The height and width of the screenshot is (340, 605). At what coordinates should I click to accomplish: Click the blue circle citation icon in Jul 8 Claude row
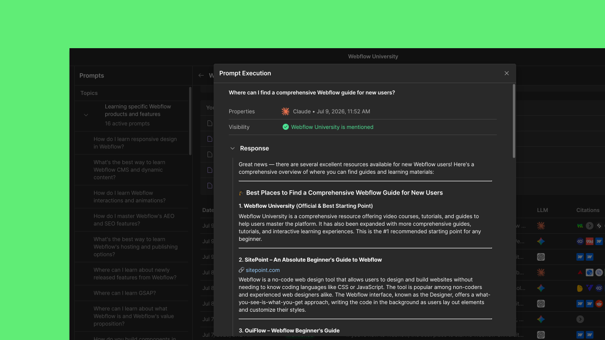pos(589,272)
